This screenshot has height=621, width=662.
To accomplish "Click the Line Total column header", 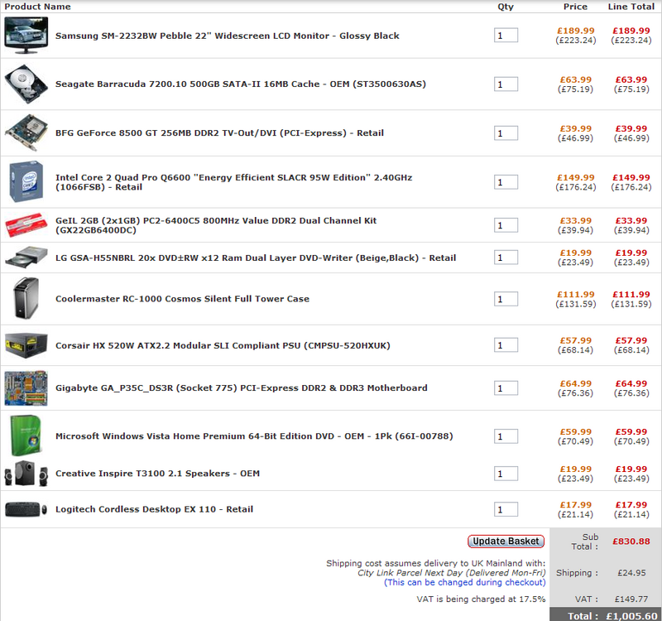I will point(631,7).
